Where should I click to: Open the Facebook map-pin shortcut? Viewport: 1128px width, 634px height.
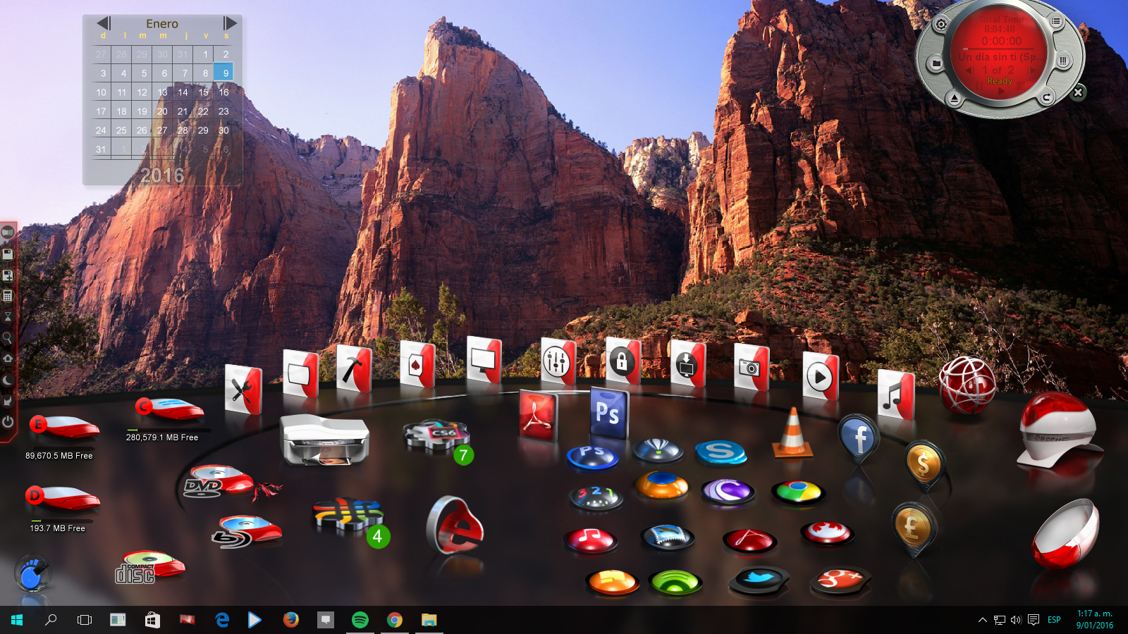(x=859, y=438)
